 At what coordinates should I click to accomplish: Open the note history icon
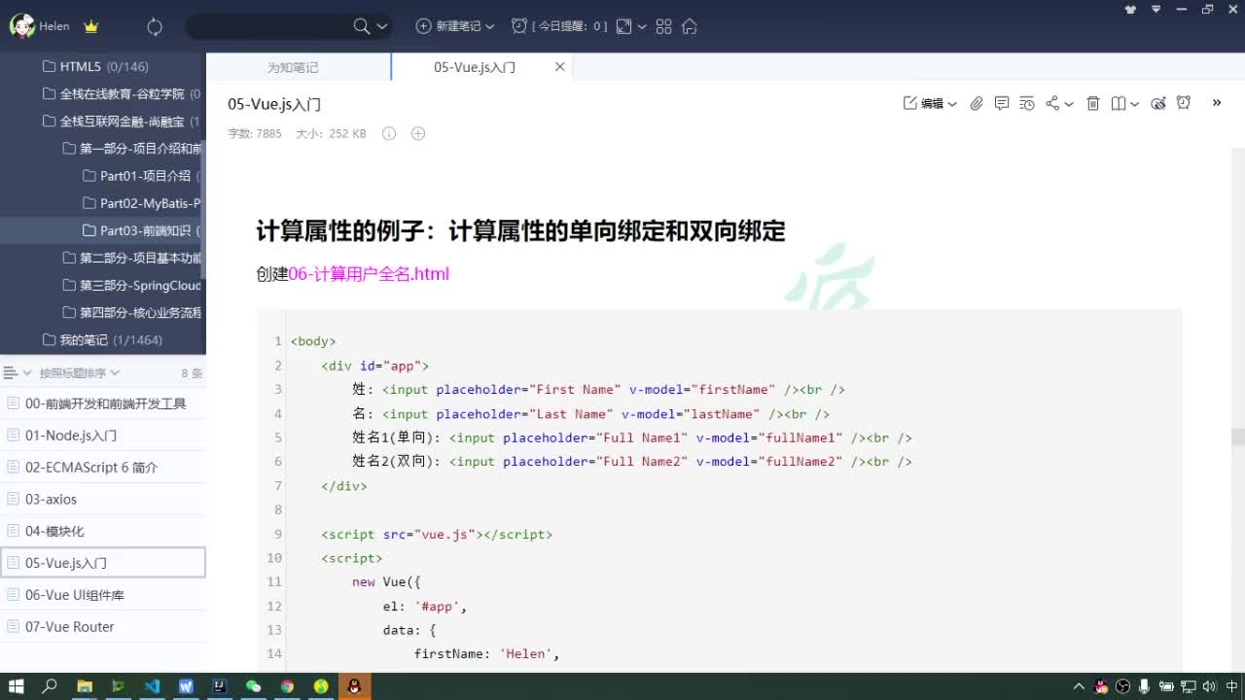pos(1027,103)
